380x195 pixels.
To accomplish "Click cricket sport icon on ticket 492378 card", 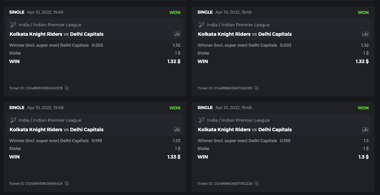I will [13, 25].
